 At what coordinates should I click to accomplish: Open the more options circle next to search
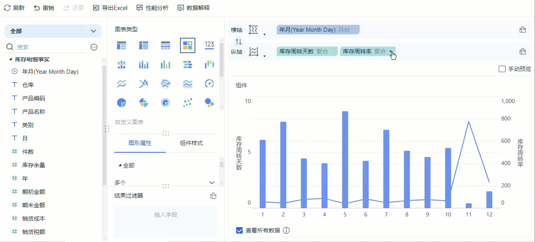tap(94, 47)
